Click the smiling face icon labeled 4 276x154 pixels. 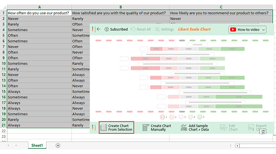coord(190,117)
